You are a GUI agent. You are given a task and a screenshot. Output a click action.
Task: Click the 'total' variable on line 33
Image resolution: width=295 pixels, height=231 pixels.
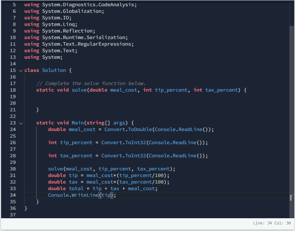click(76, 189)
